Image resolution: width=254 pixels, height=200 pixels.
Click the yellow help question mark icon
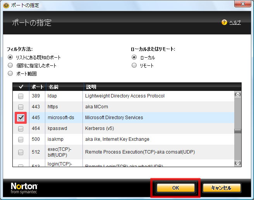tap(224, 22)
